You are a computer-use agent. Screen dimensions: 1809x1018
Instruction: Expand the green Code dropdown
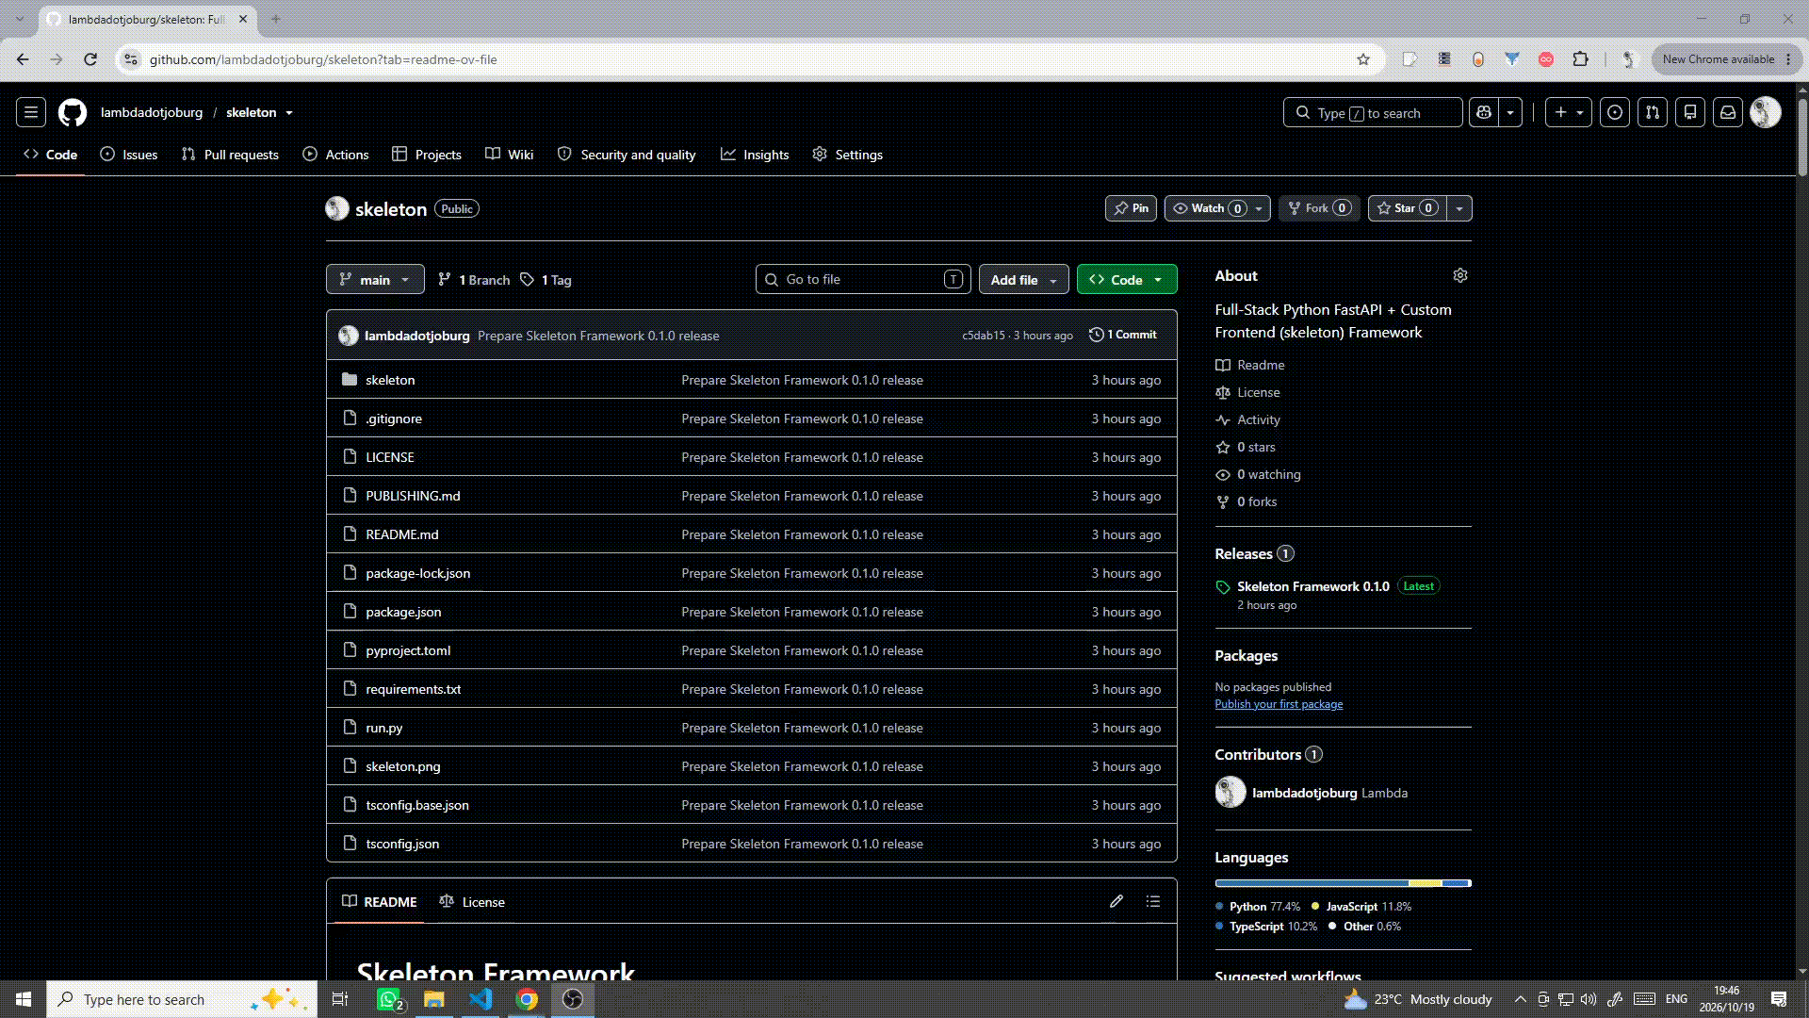[x=1127, y=280]
